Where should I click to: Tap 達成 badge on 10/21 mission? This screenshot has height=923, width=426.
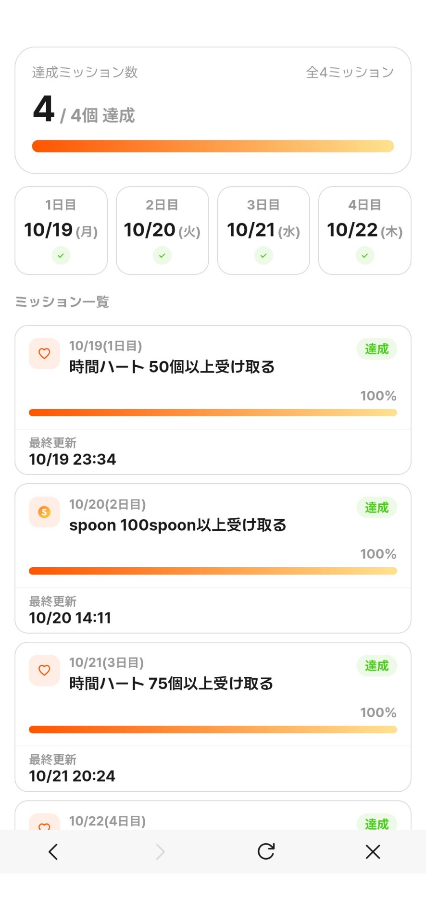coord(377,666)
